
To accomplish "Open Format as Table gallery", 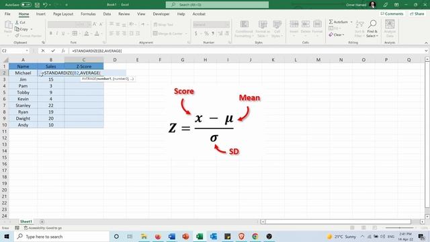I will point(263,29).
